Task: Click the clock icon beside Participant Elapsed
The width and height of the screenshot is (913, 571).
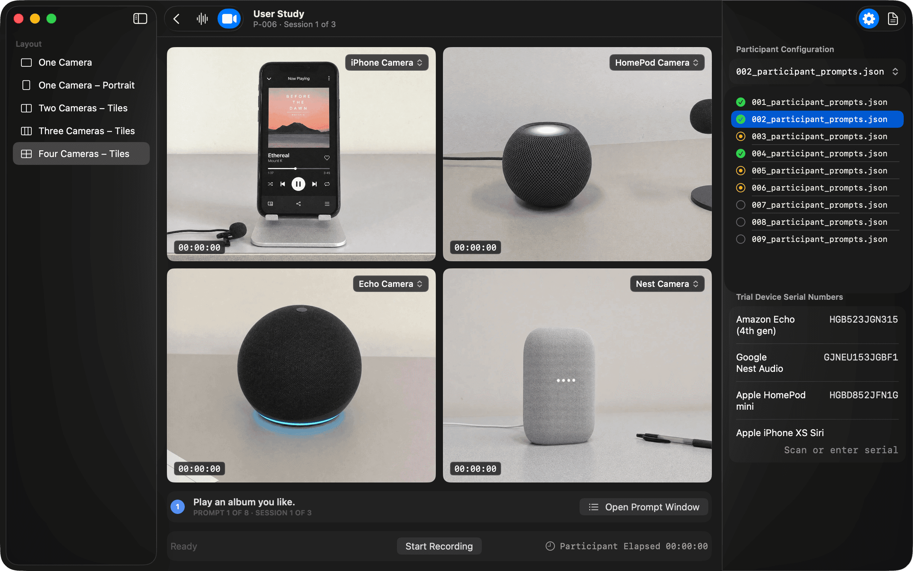Action: coord(550,546)
